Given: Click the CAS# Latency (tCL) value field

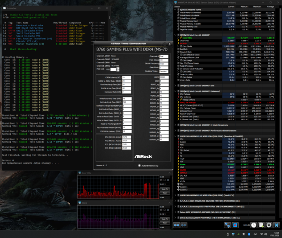Looking at the screenshot, I should coord(126,77).
